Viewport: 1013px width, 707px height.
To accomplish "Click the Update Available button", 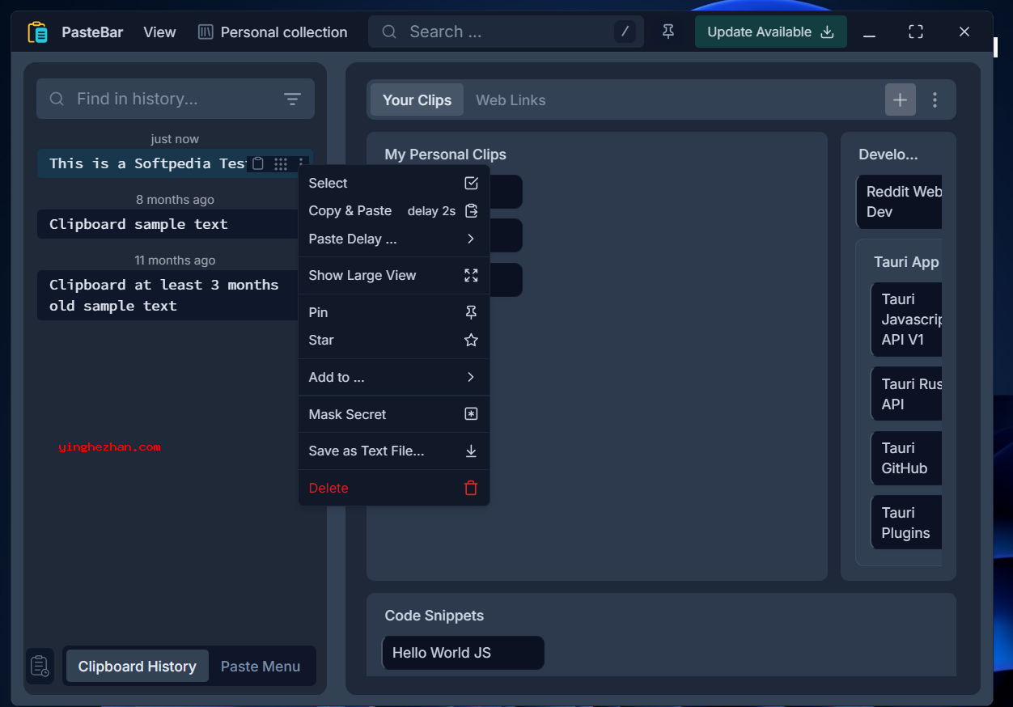I will tap(770, 32).
